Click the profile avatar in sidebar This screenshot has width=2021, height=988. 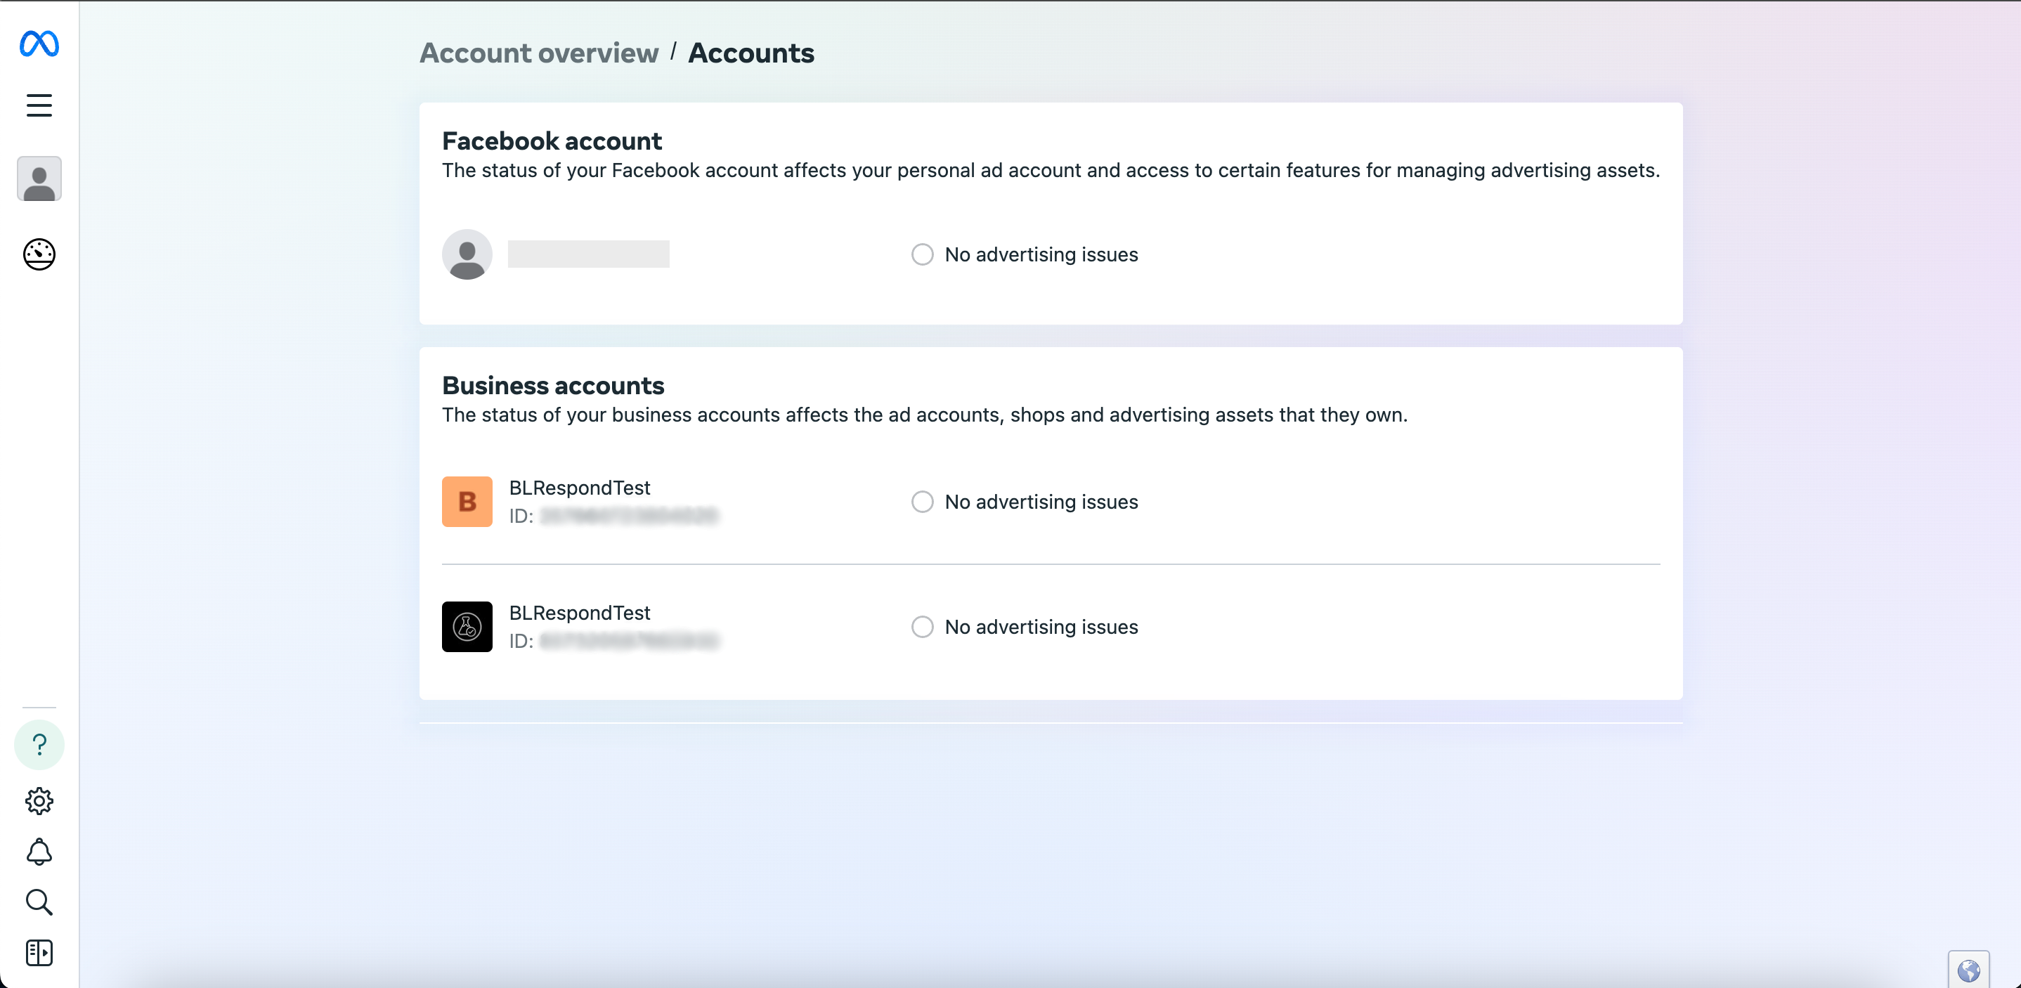tap(39, 179)
